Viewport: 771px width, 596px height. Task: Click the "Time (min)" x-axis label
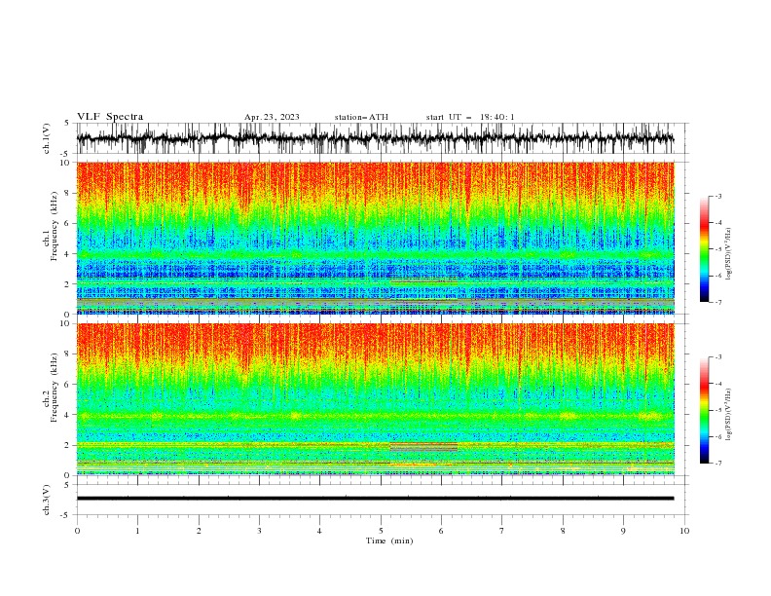tap(389, 540)
